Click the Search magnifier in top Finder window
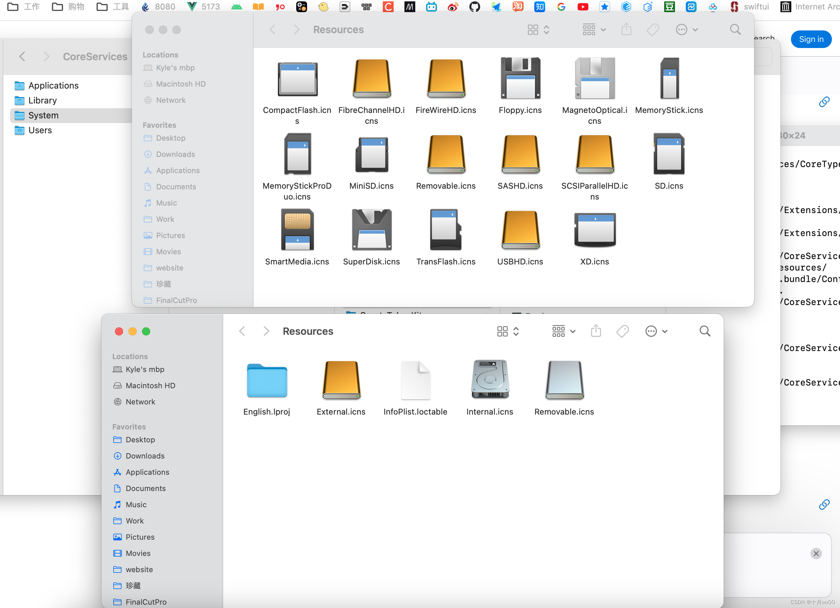The width and height of the screenshot is (840, 608). point(735,29)
